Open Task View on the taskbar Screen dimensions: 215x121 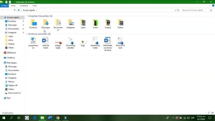[x=19, y=118]
